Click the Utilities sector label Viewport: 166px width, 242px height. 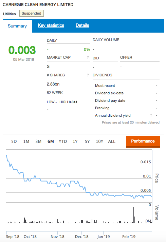click(10, 14)
